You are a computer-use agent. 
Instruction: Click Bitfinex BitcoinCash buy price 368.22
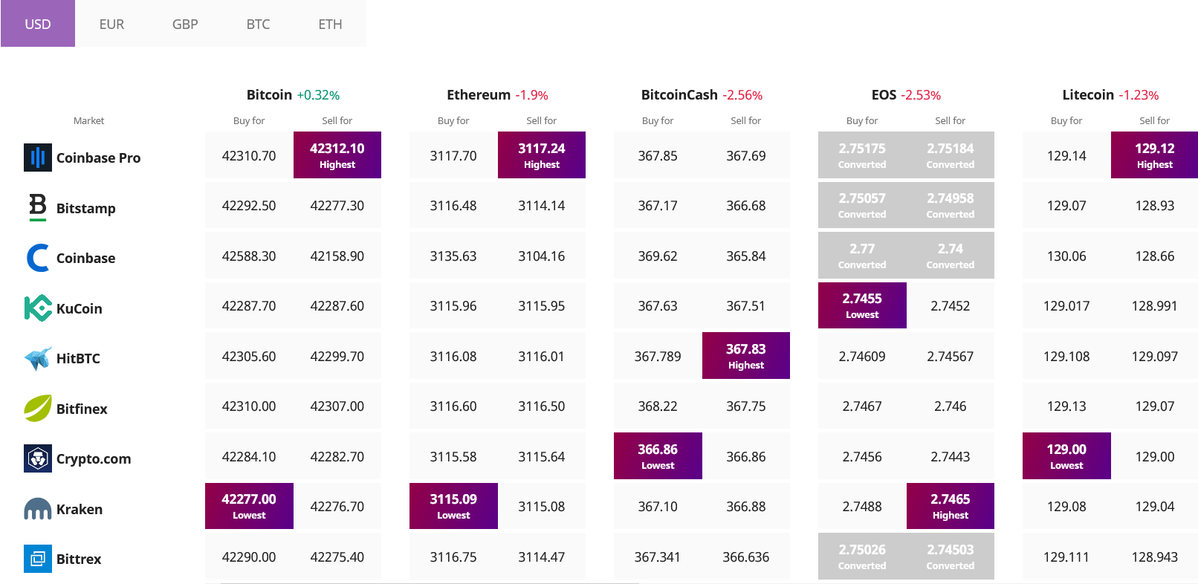click(x=658, y=406)
